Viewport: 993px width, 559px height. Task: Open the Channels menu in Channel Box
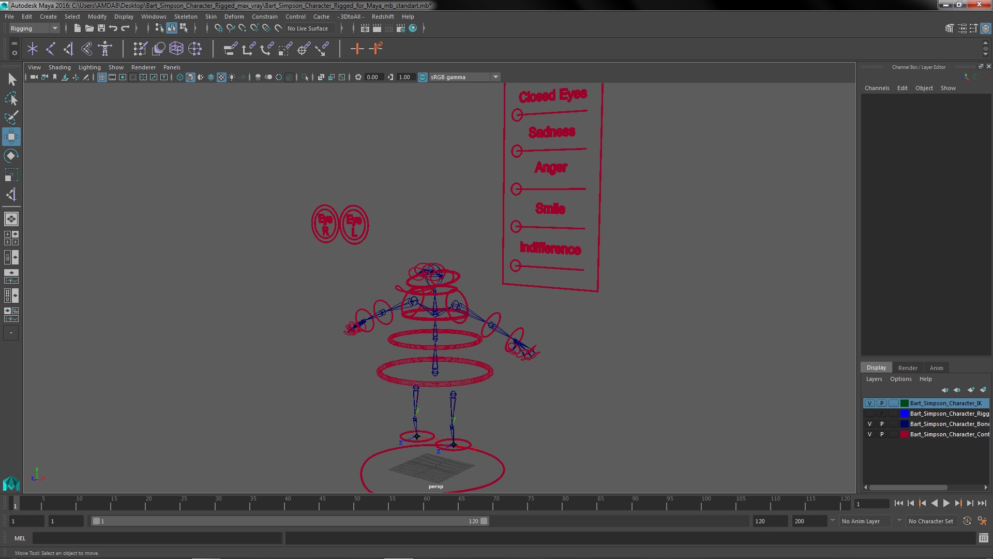(877, 88)
